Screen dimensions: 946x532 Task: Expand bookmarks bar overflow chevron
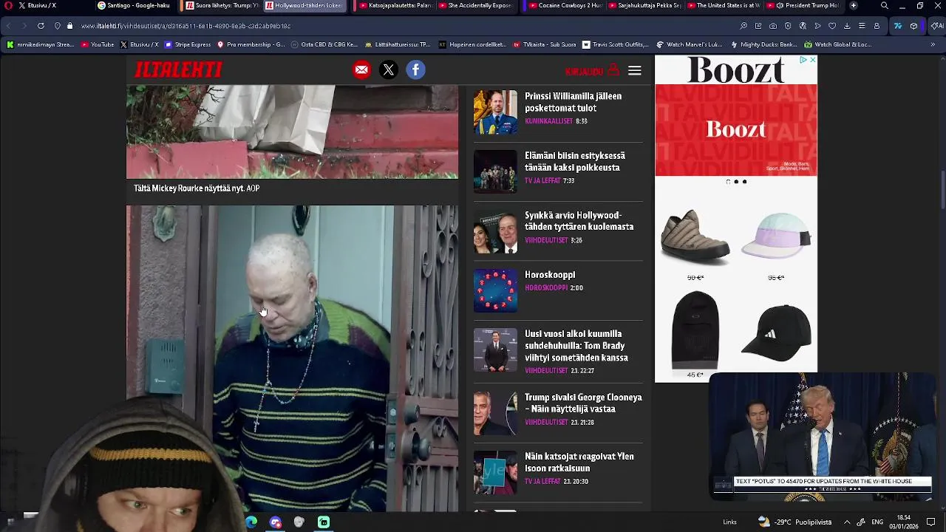[x=933, y=44]
